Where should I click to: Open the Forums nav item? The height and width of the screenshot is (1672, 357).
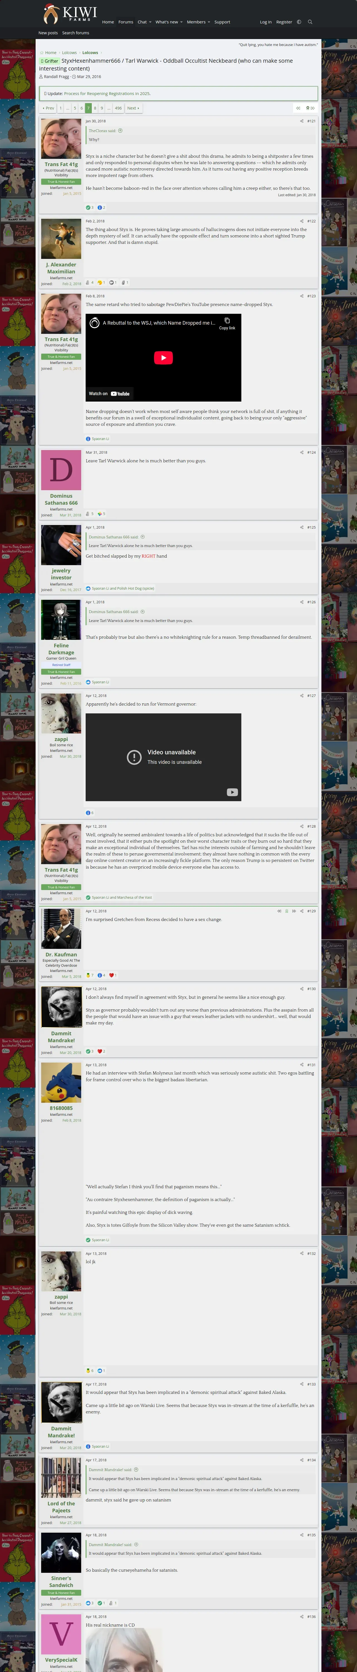coord(126,22)
